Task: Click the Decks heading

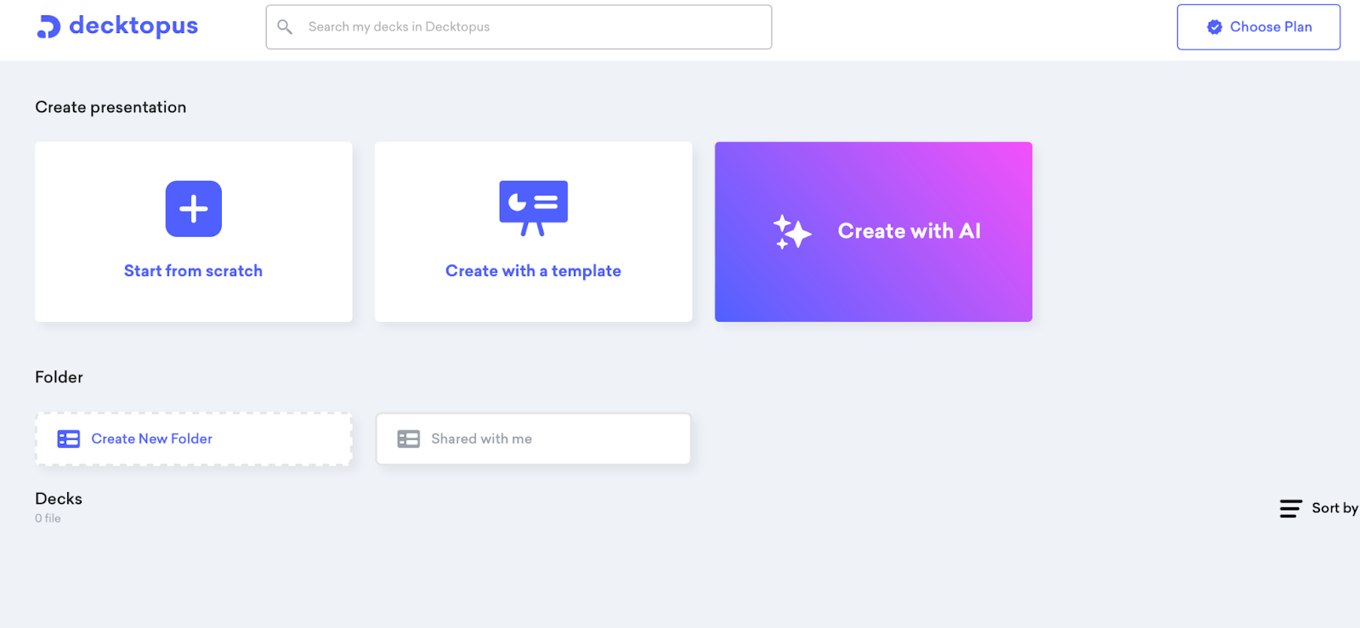Action: tap(59, 499)
